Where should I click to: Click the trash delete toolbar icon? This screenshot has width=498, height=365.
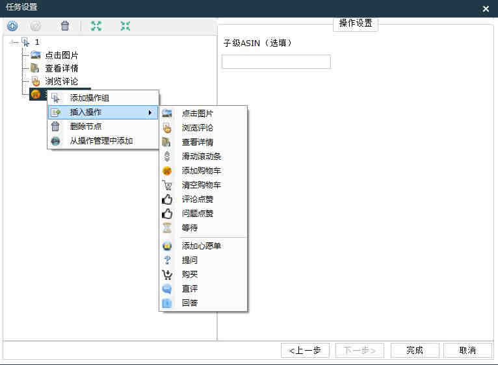pos(65,26)
